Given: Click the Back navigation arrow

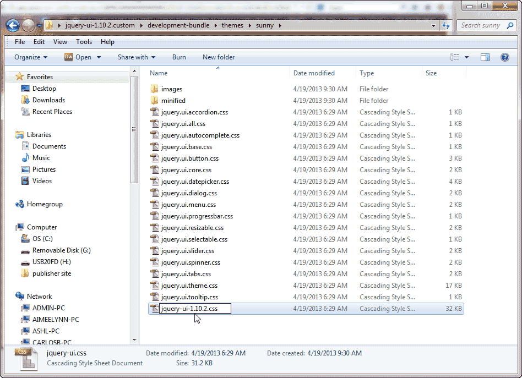Looking at the screenshot, I should point(13,25).
